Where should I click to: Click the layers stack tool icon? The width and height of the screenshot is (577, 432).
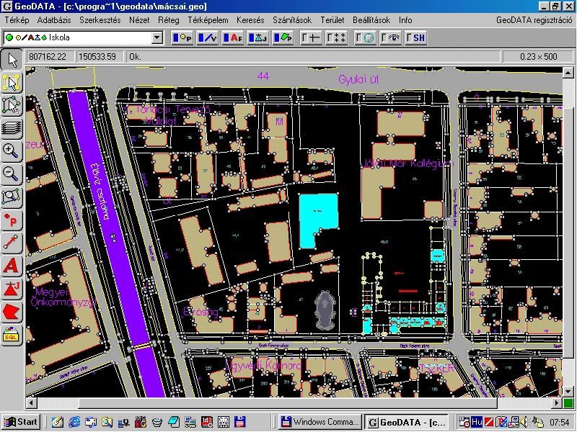tap(12, 128)
